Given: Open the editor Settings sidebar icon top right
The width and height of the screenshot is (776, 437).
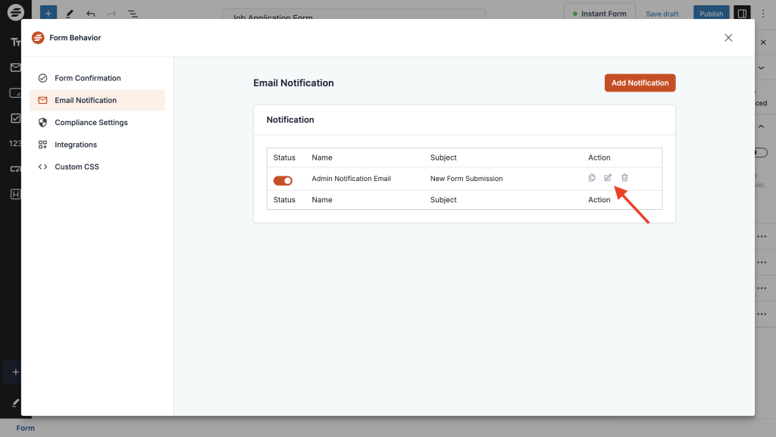Looking at the screenshot, I should click(742, 13).
